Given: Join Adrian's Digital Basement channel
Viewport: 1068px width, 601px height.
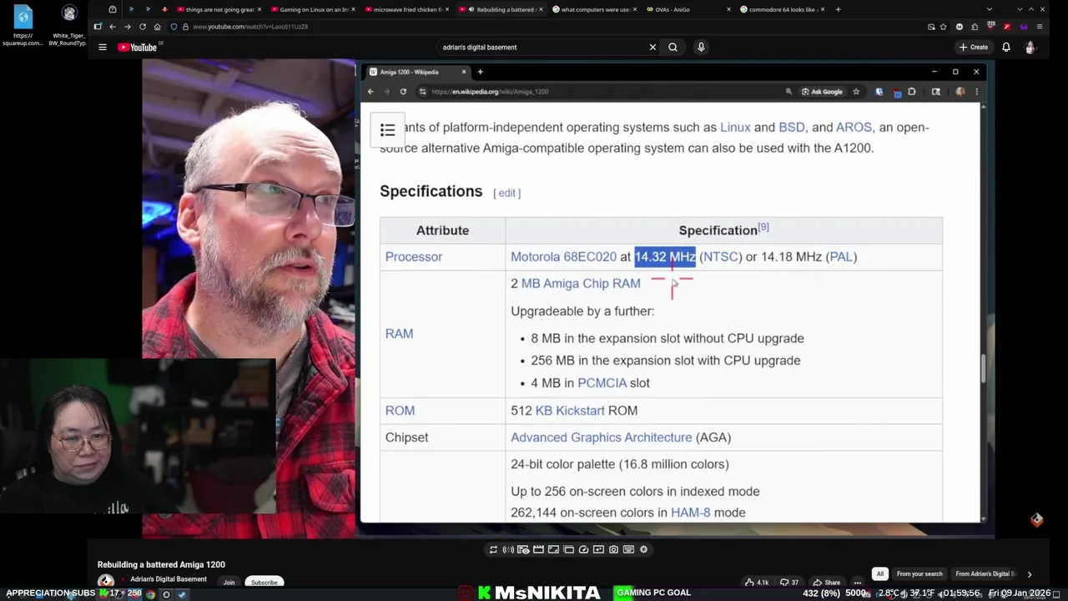Looking at the screenshot, I should click(229, 583).
